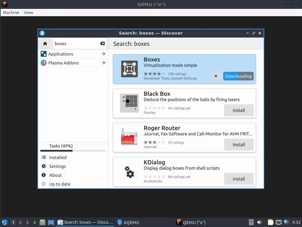
Task: Click the About info icon
Action: pyautogui.click(x=44, y=175)
